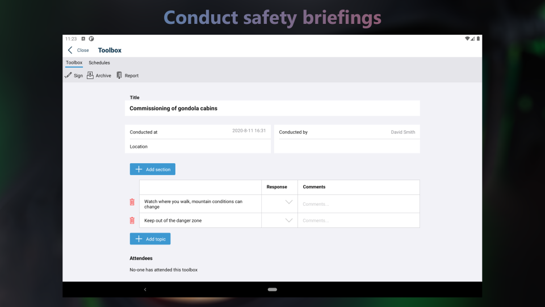Tap the circular notification icon in status bar
The image size is (545, 307).
[x=91, y=39]
